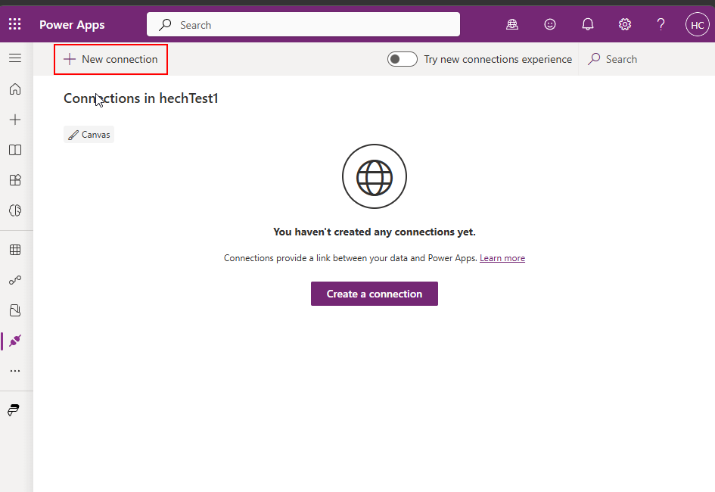Open the feedback smiley icon

(550, 24)
